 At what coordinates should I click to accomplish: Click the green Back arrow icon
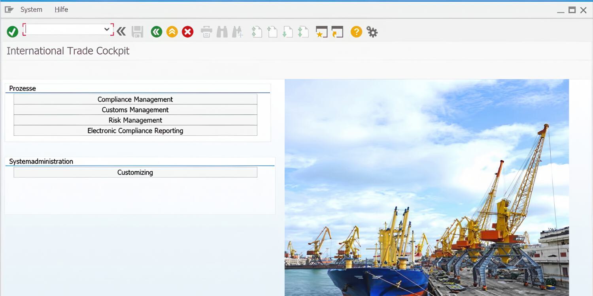(157, 32)
